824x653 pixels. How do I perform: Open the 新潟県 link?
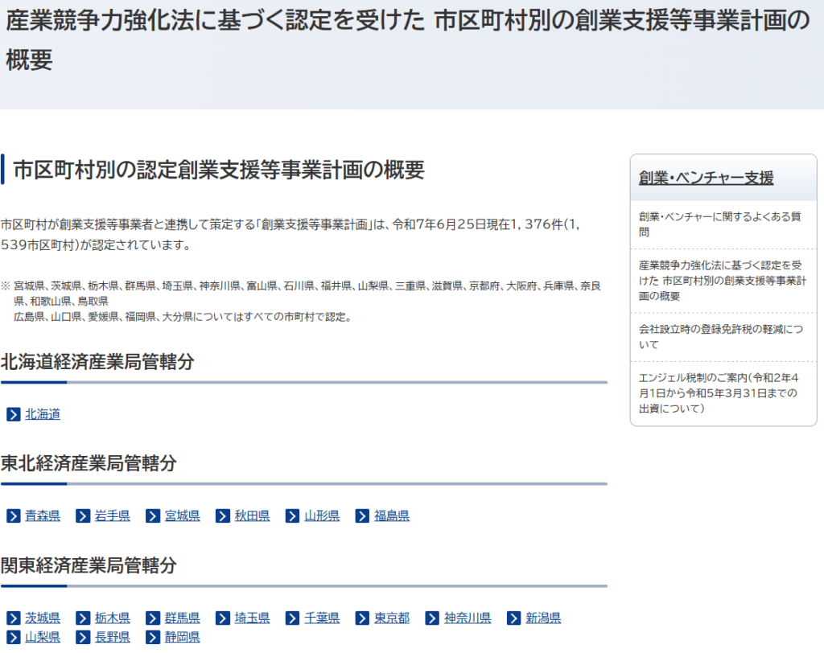click(543, 618)
